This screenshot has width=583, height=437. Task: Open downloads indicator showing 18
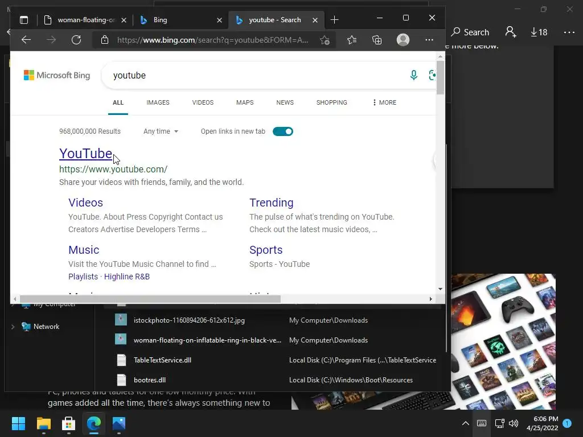[539, 32]
